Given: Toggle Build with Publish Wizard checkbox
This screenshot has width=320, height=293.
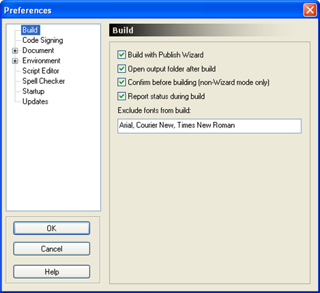Looking at the screenshot, I should (x=121, y=55).
